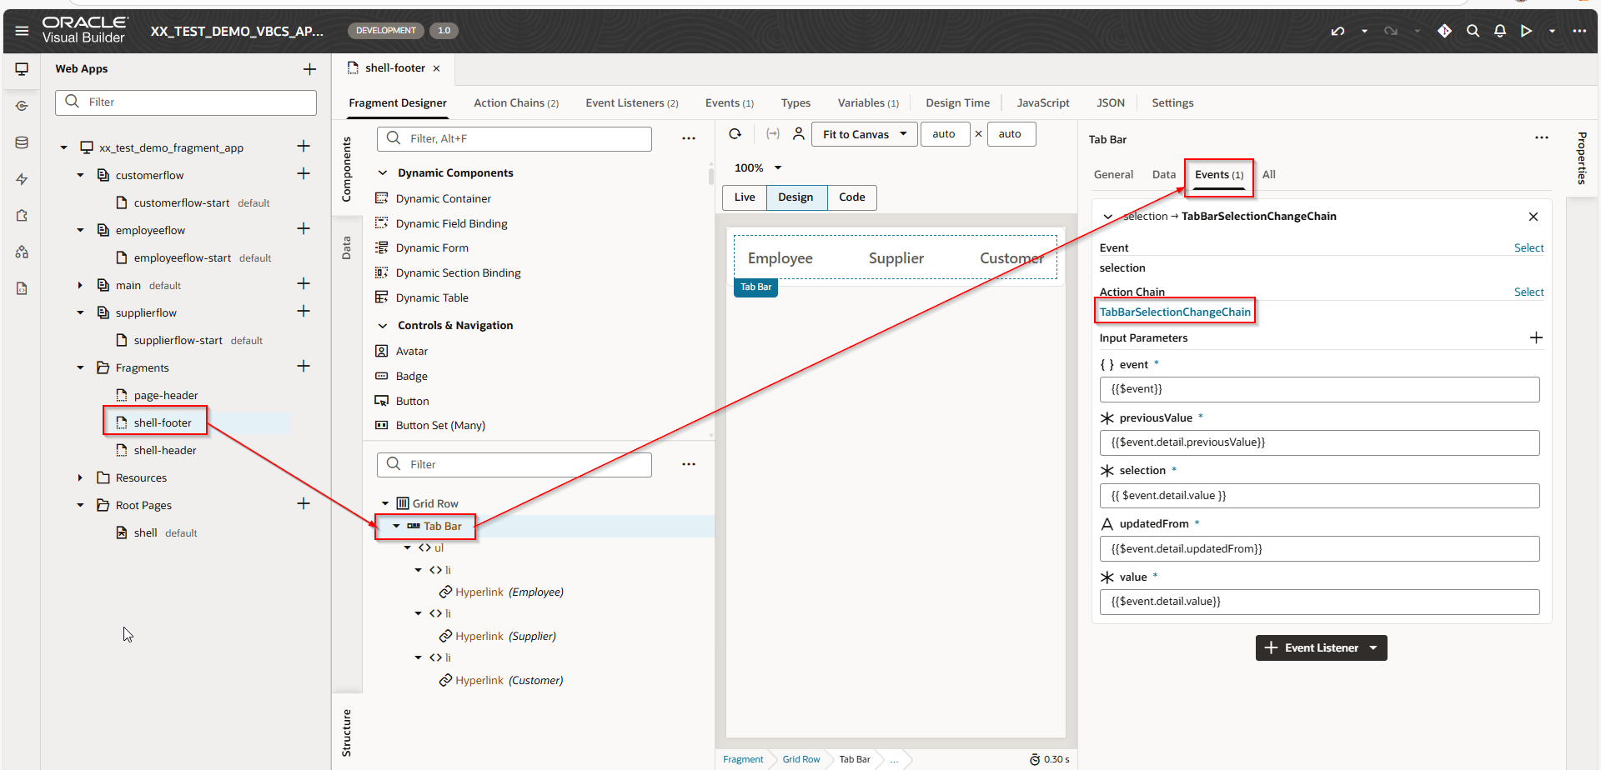Open the 100% zoom level dropdown
Viewport: 1601px width, 770px height.
click(x=757, y=168)
